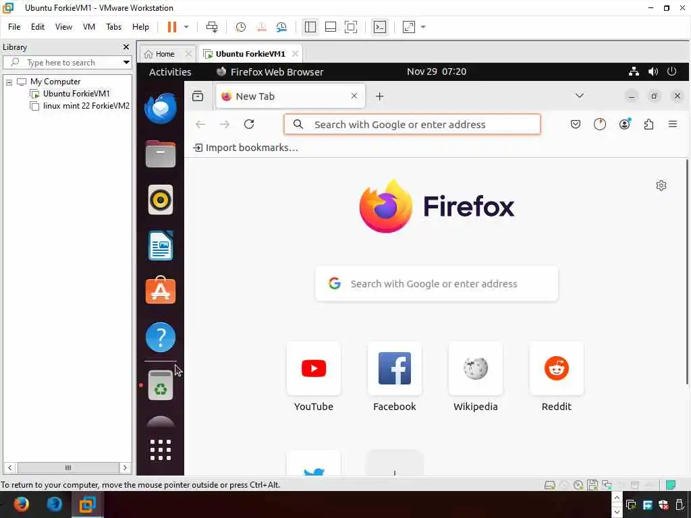Viewport: 691px width, 518px height.
Task: Go forward in Firefox history
Action: click(225, 124)
